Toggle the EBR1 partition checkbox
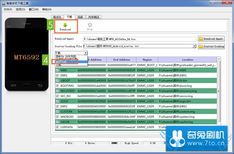This screenshot has height=154, width=234. pyautogui.click(x=57, y=75)
